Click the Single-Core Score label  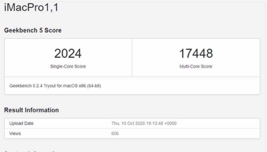[x=68, y=66]
